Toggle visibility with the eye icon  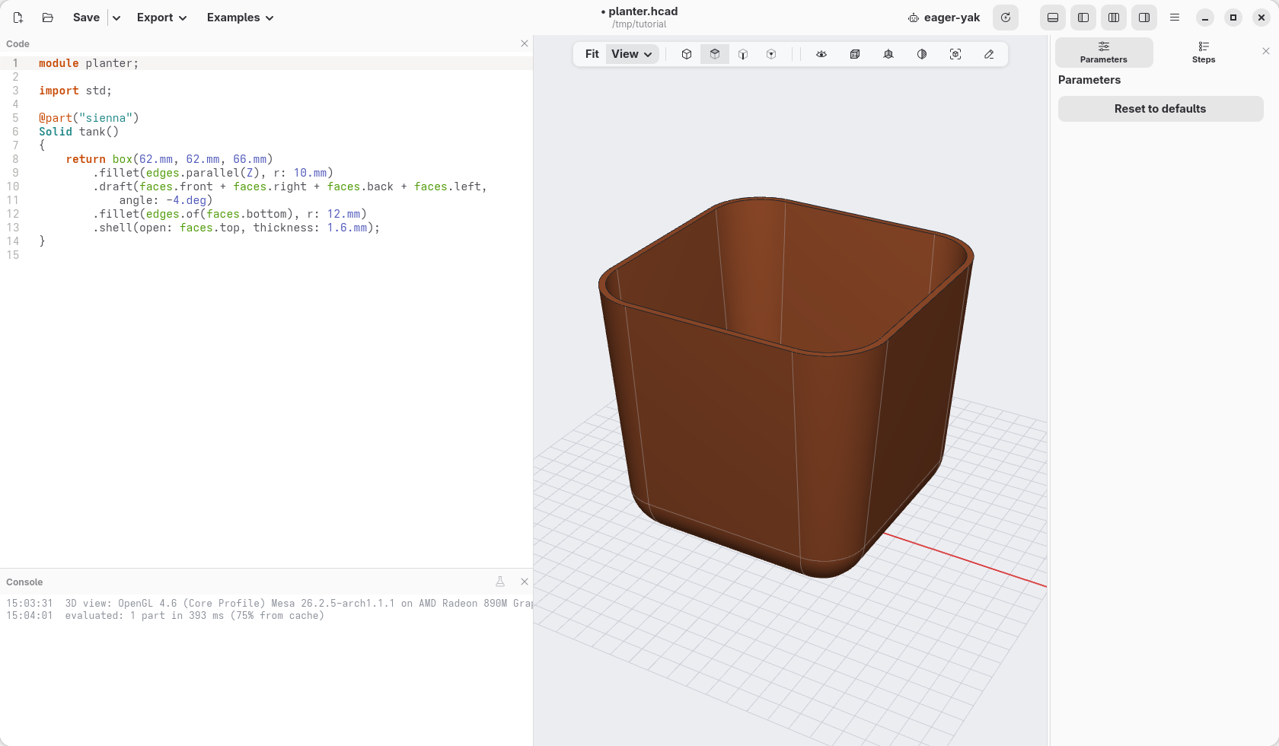pos(821,54)
